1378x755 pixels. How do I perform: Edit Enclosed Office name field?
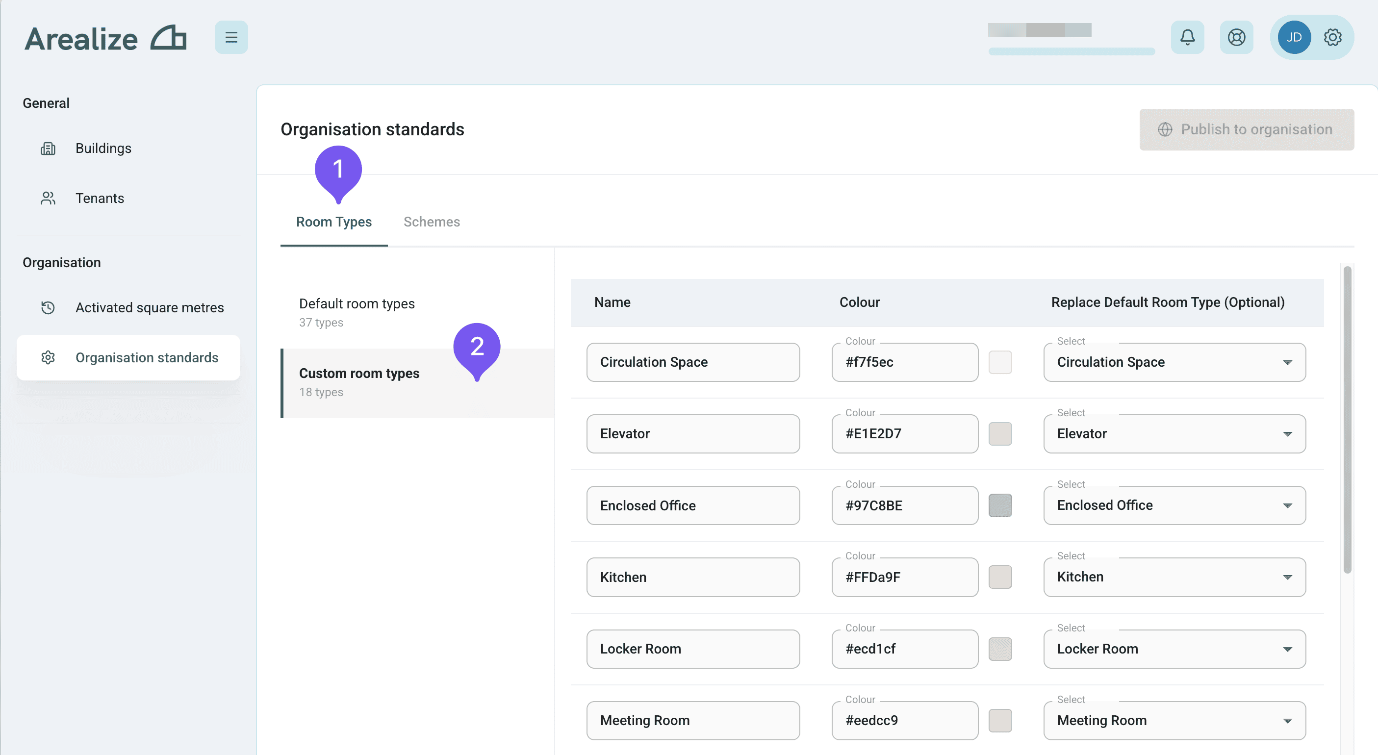point(693,505)
